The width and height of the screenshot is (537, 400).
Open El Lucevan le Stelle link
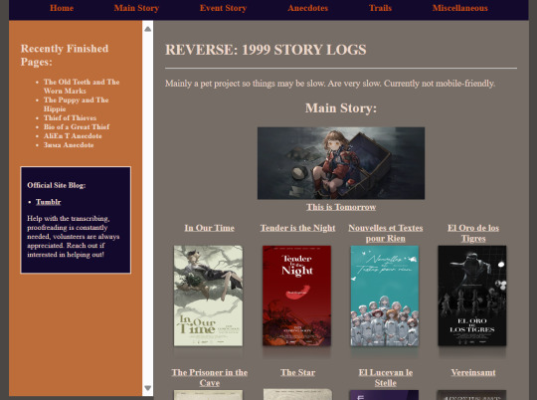386,377
